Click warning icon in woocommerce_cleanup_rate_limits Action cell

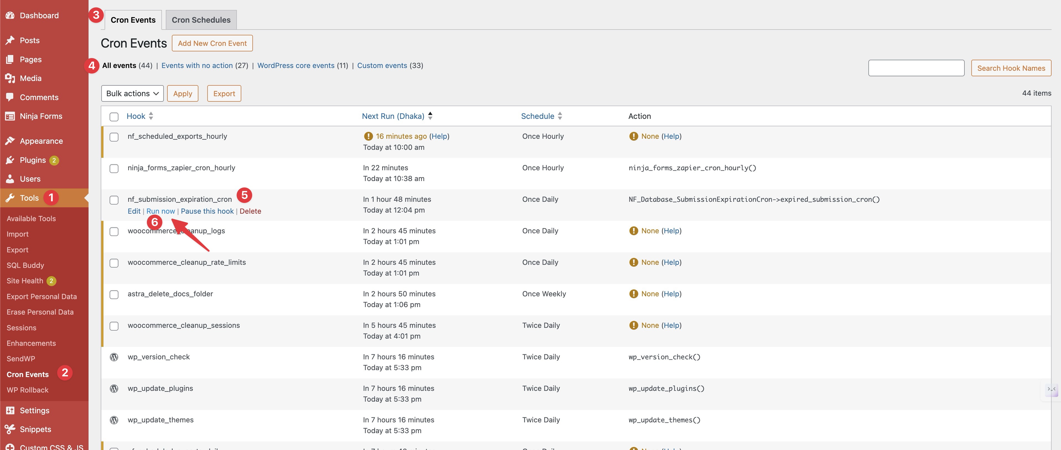(x=633, y=262)
